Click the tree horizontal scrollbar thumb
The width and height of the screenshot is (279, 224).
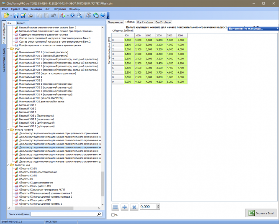(44, 208)
